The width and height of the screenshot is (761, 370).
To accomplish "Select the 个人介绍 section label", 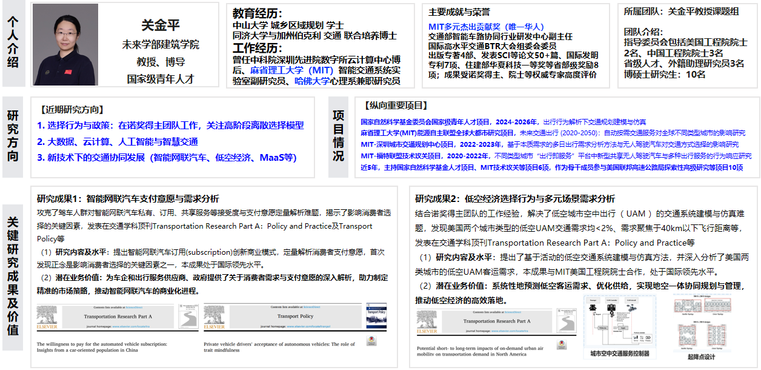I will (13, 44).
